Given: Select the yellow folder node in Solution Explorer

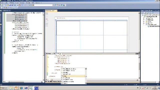Looking at the screenshot, I should pyautogui.click(x=148, y=21).
